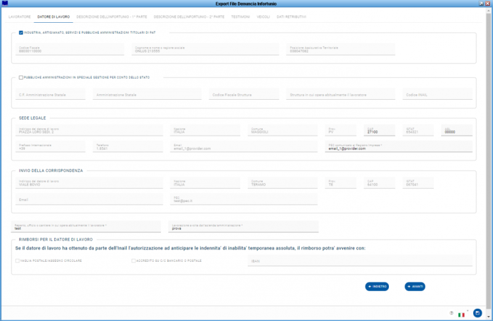Click the scrollbar down arrow

tap(488, 317)
